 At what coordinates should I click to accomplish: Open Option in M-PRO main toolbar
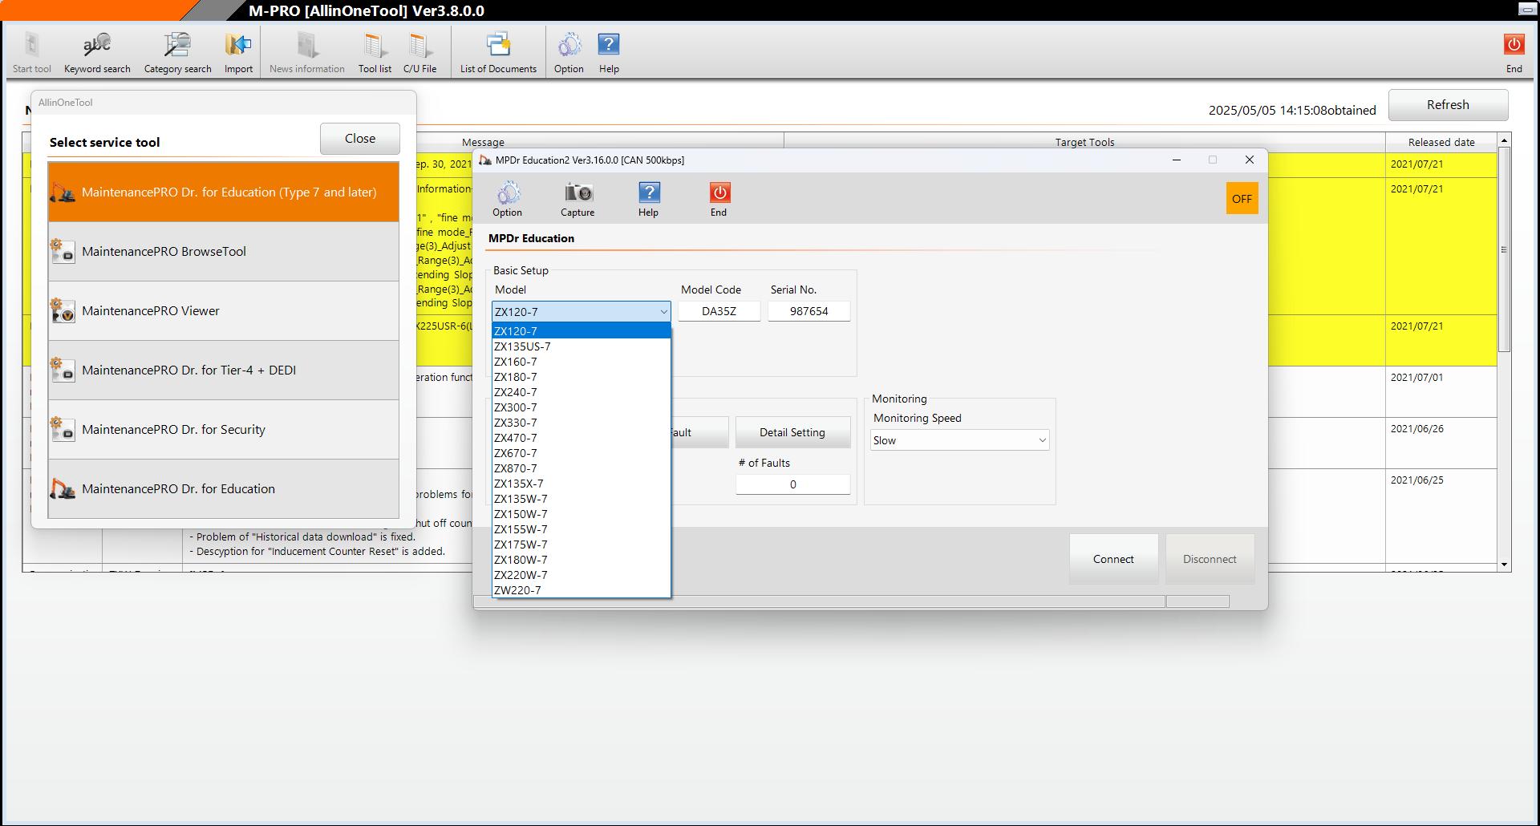coord(569,53)
